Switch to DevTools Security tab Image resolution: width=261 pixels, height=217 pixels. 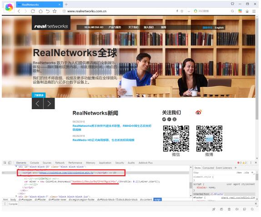(120, 163)
